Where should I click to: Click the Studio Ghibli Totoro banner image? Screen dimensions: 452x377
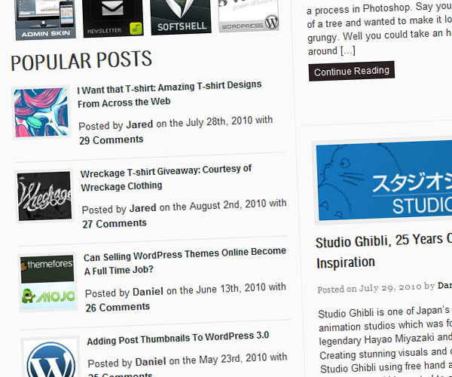point(383,180)
